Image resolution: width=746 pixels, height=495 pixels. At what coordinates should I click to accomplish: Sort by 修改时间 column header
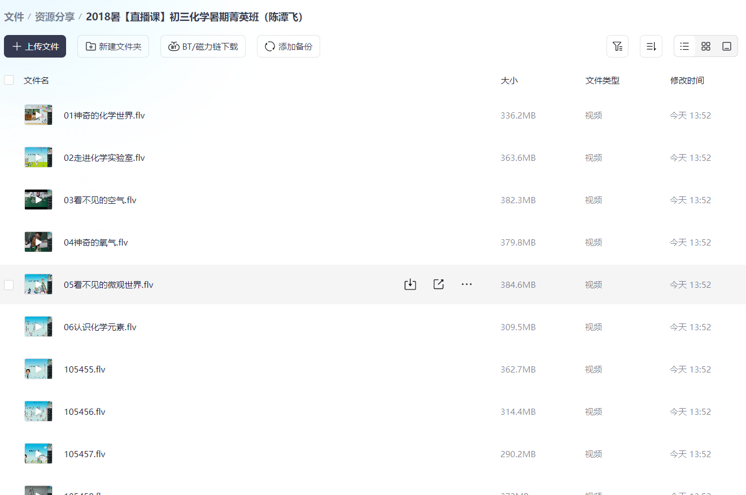pyautogui.click(x=687, y=80)
